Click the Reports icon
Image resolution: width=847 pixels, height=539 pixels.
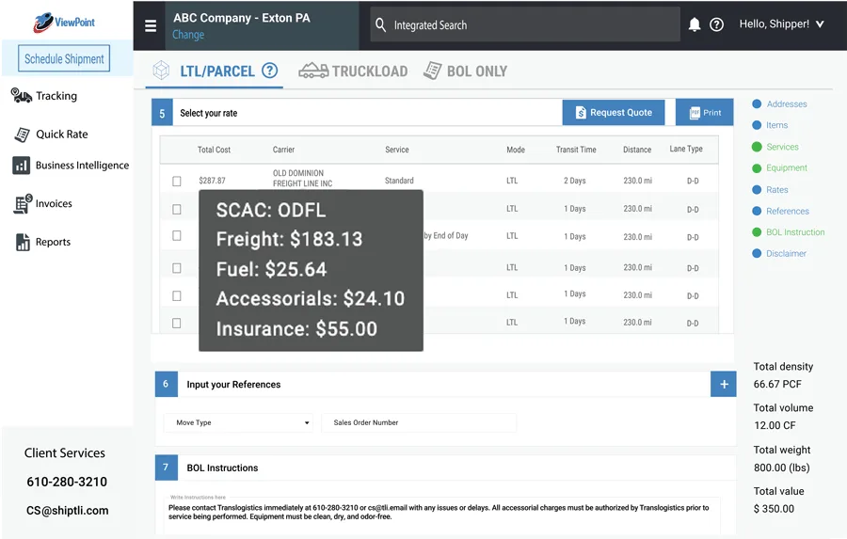[x=23, y=242]
